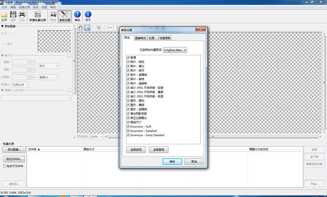Open a file with the 打开 folder icon

(x=4, y=16)
